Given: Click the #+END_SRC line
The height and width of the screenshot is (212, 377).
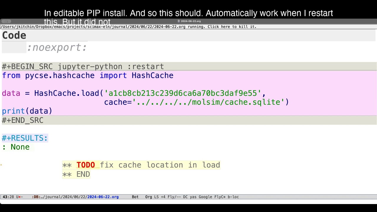Looking at the screenshot, I should tap(23, 120).
